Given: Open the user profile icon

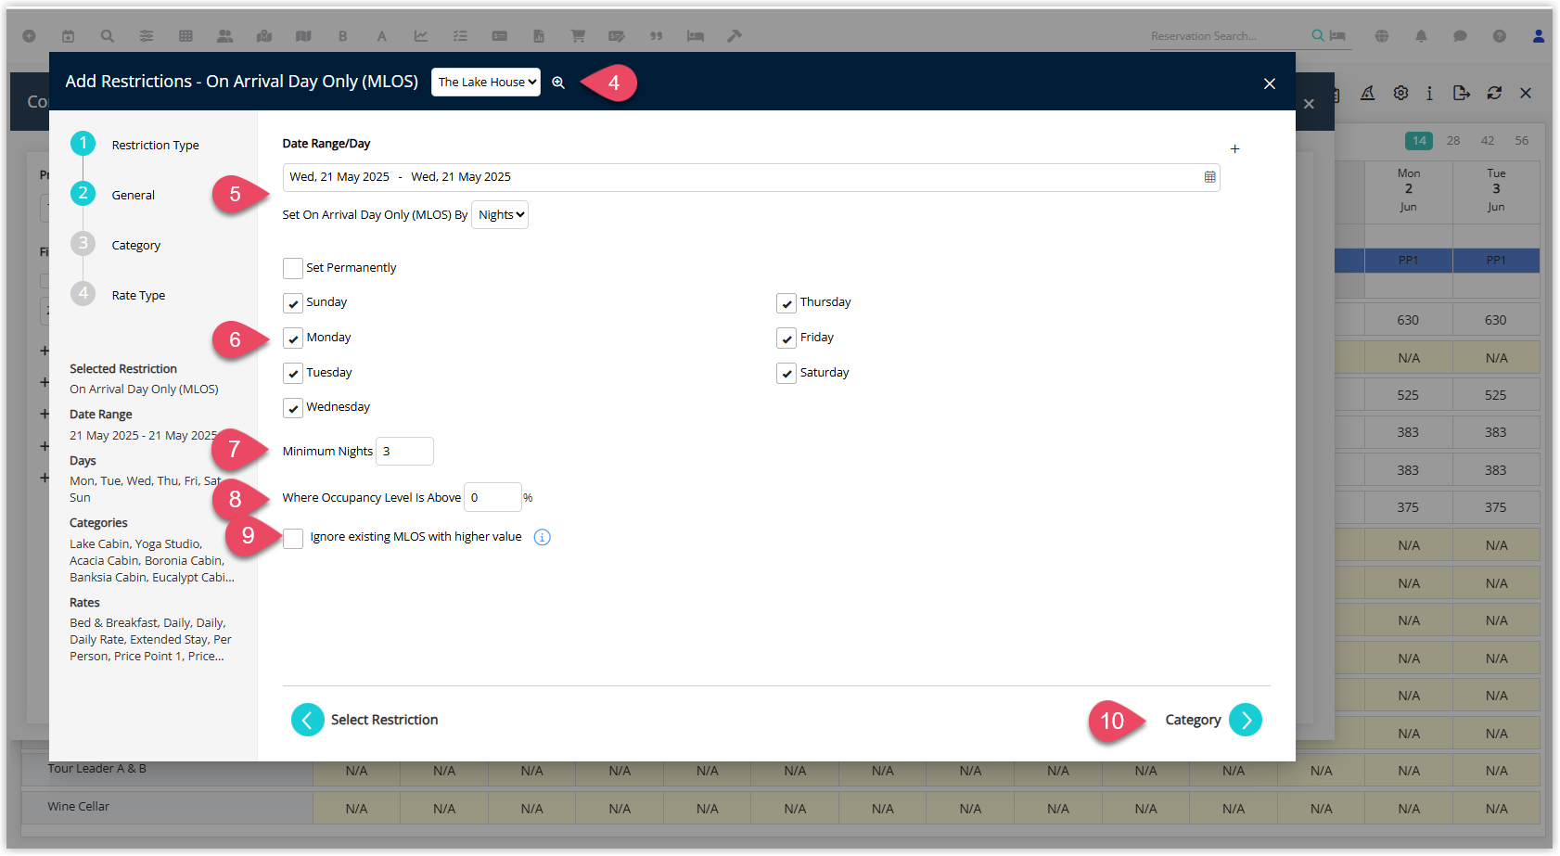Looking at the screenshot, I should pos(1539,36).
